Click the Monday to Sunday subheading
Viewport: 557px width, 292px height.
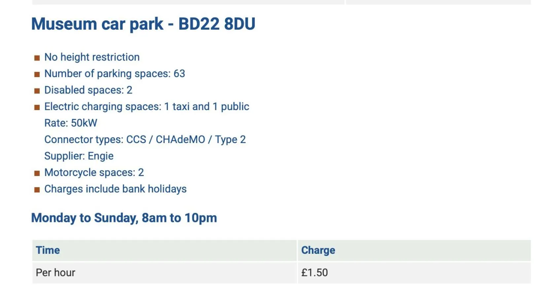(x=124, y=218)
